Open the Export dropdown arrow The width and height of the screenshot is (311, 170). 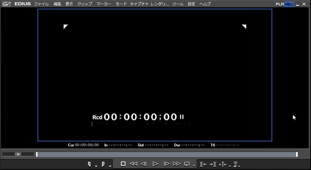[x=239, y=166]
